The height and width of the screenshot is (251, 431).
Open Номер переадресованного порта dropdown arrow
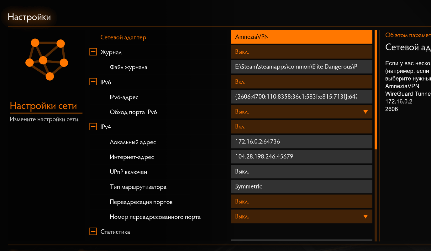[x=365, y=217]
